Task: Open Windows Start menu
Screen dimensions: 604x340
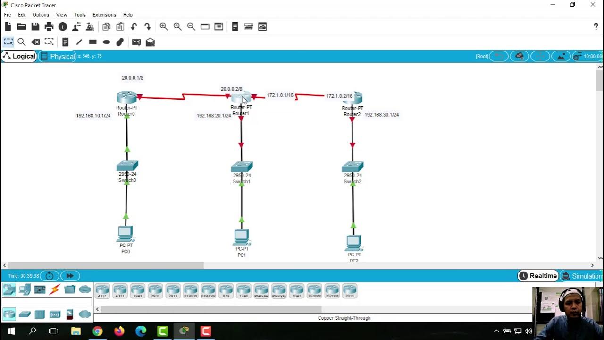Action: click(x=10, y=331)
